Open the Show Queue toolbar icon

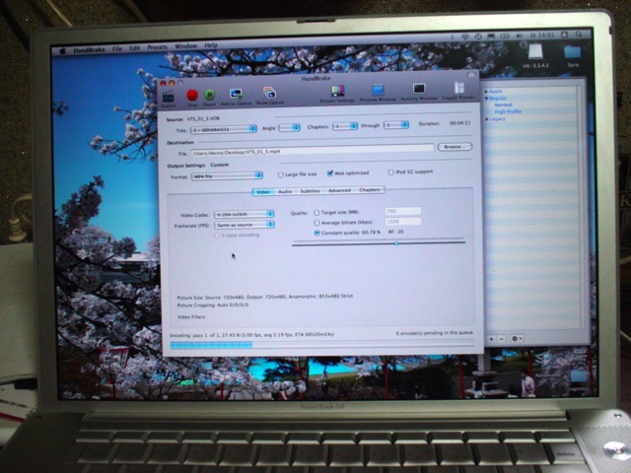(269, 93)
